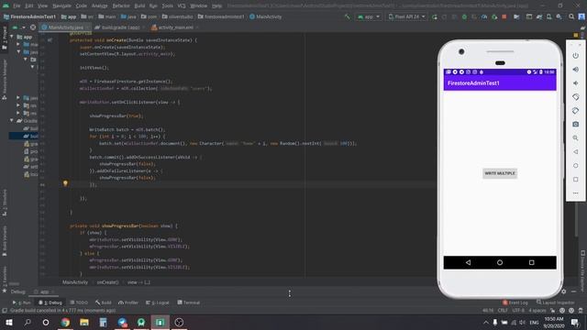Screen dimensions: 587x330
Task: Open the Refactor menu
Action: pos(121,6)
